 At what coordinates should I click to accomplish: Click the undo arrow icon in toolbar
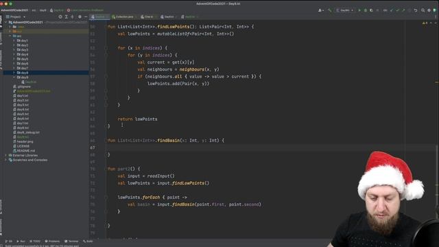tap(416, 10)
